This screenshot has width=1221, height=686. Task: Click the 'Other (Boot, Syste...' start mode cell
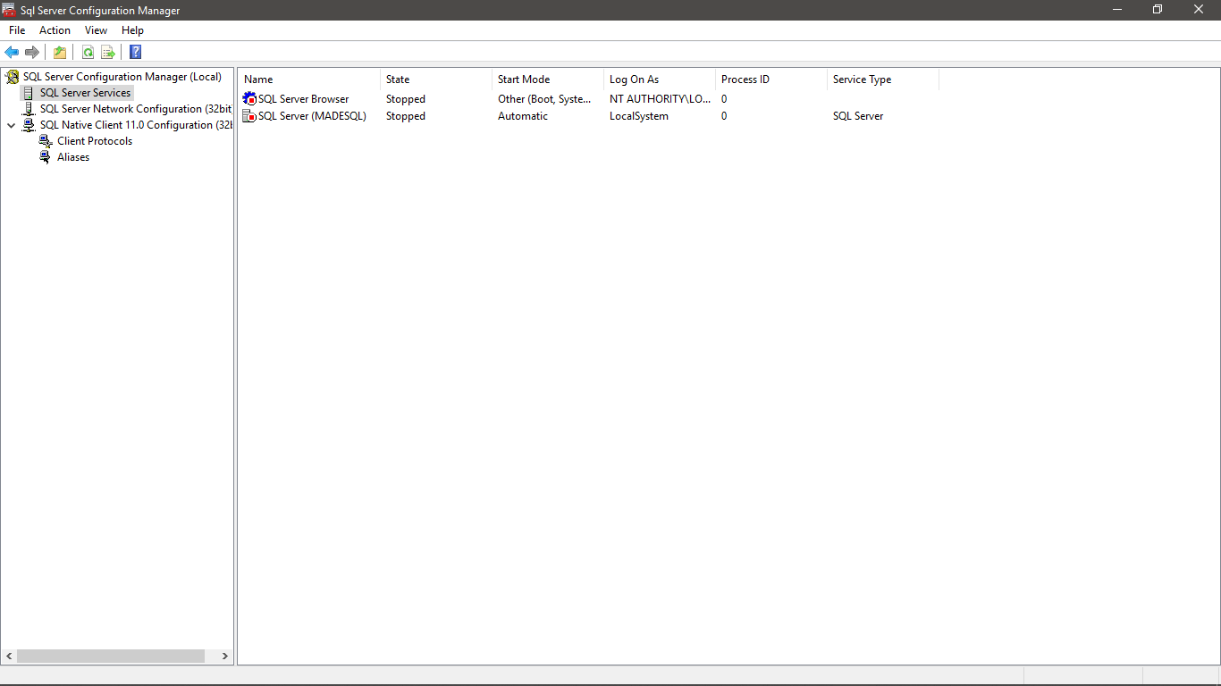coord(544,99)
